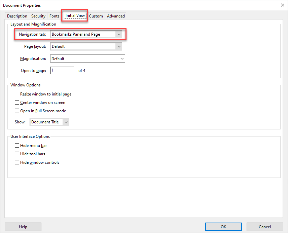Expand the Page layout dropdown
288x233 pixels.
[x=119, y=46]
